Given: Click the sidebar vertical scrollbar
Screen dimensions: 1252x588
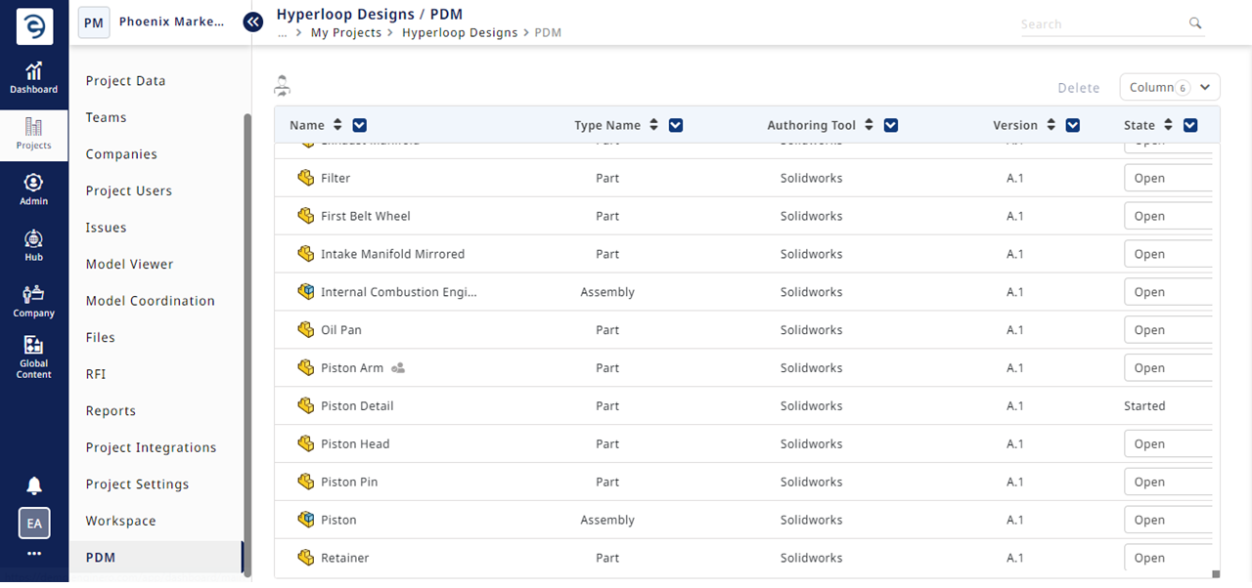Looking at the screenshot, I should [247, 344].
